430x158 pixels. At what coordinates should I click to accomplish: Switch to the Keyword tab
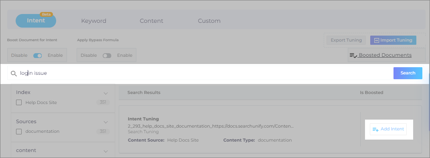[x=94, y=21]
